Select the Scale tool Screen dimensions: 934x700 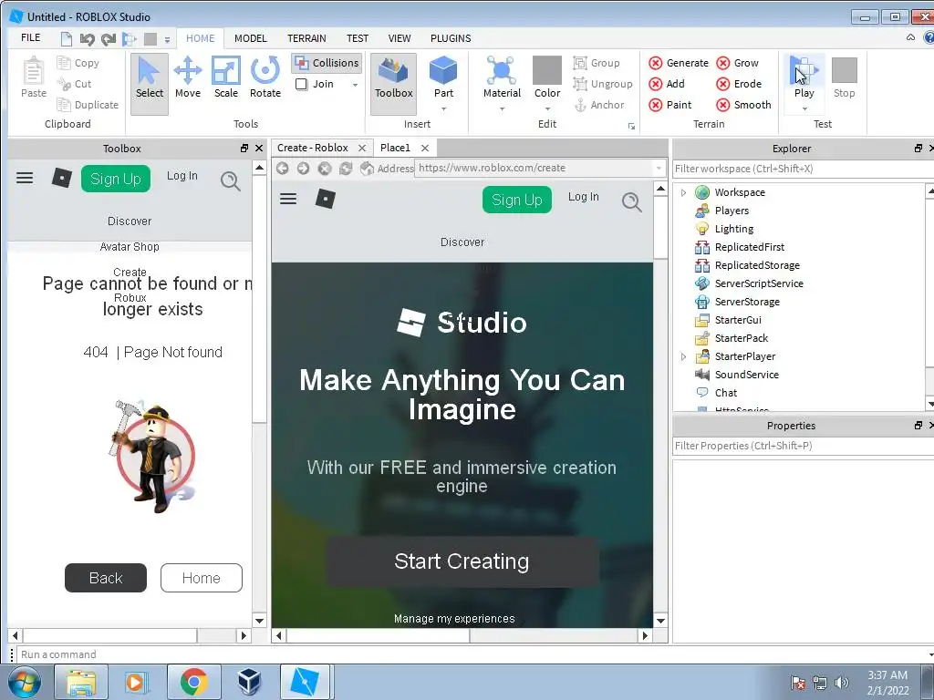pyautogui.click(x=226, y=78)
